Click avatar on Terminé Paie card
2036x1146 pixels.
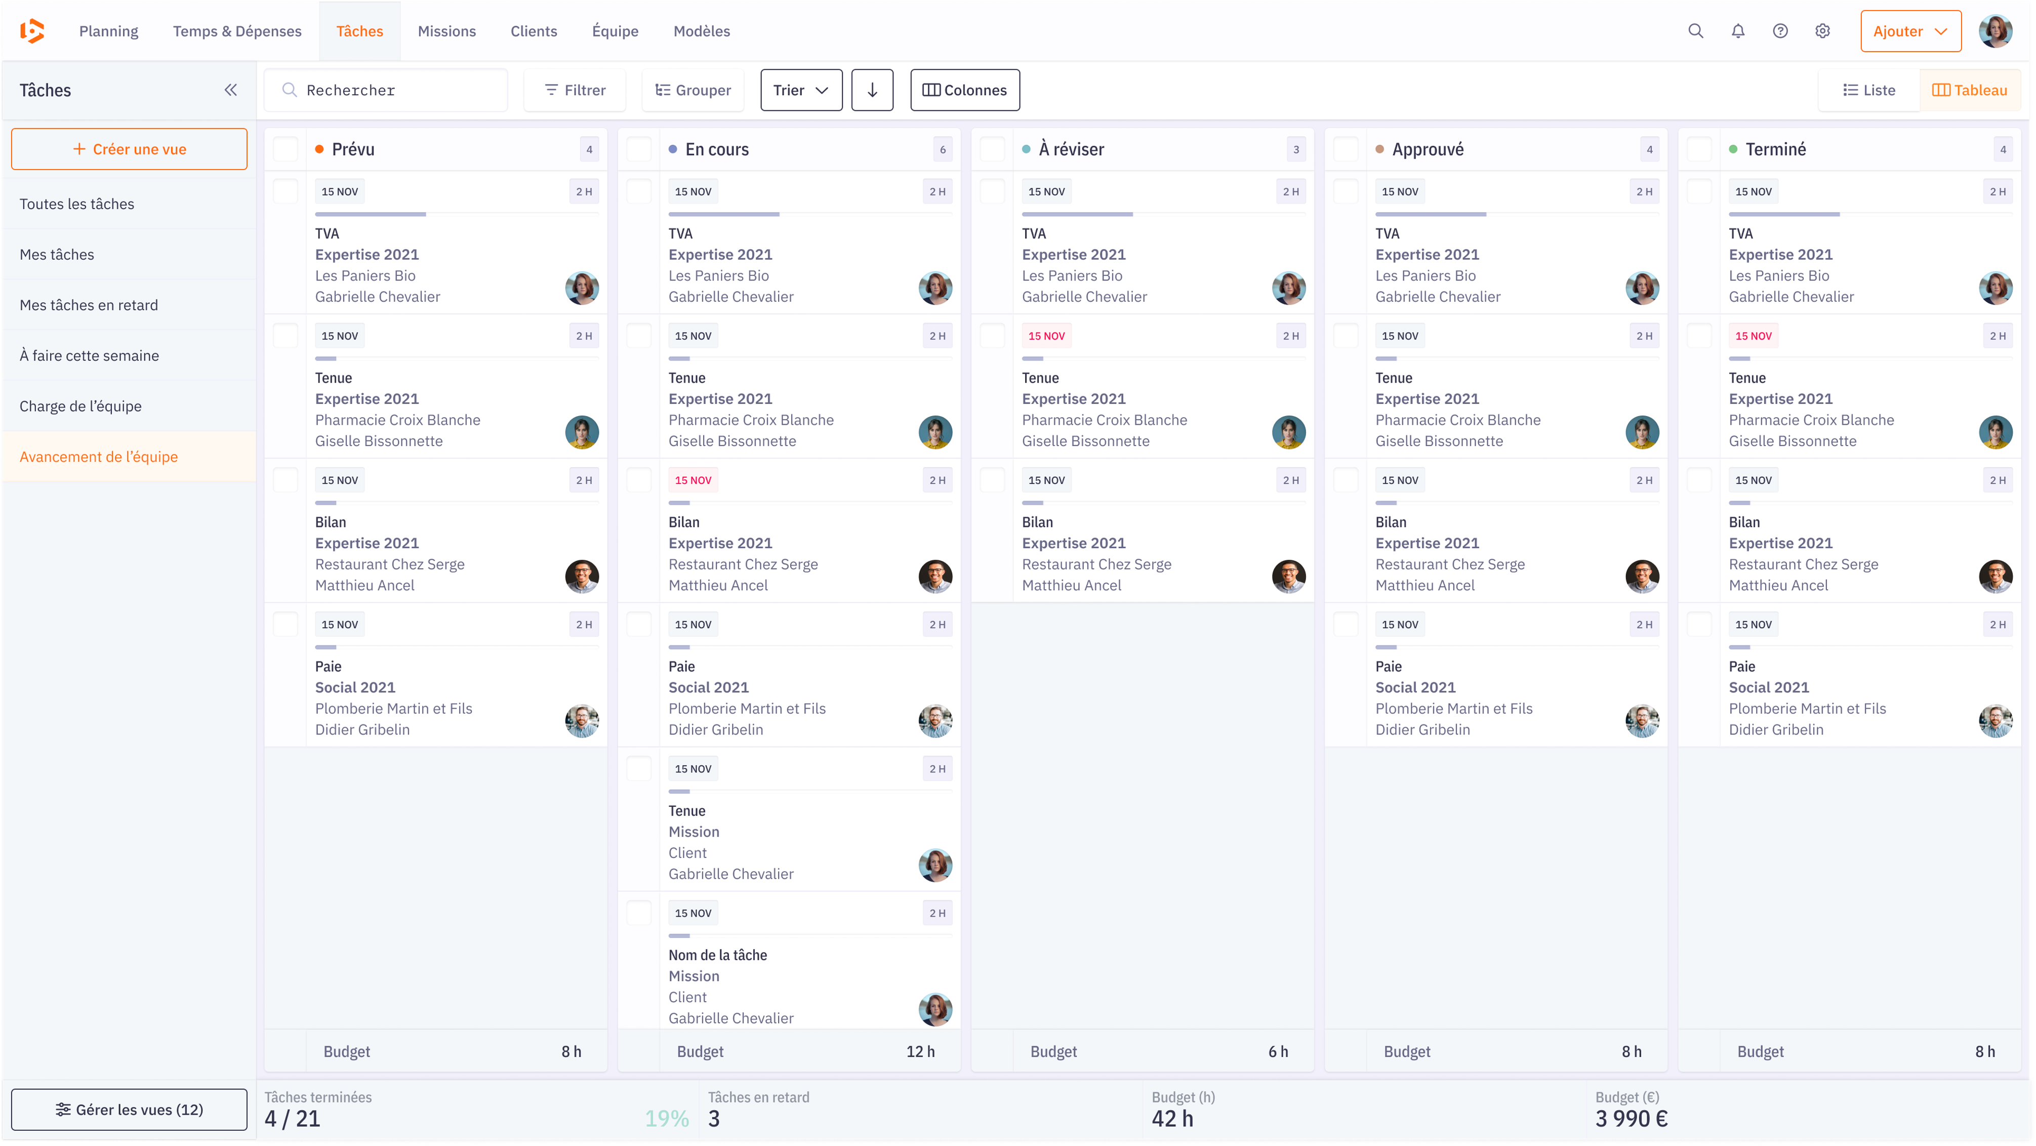tap(1995, 721)
